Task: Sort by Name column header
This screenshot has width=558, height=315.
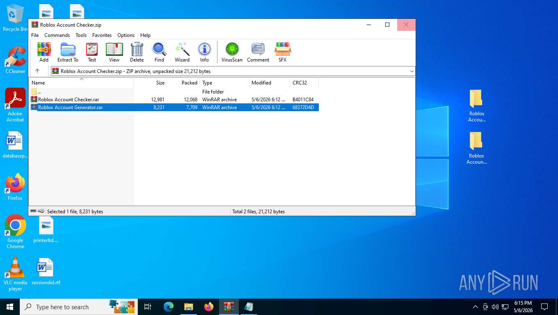Action: tap(81, 82)
